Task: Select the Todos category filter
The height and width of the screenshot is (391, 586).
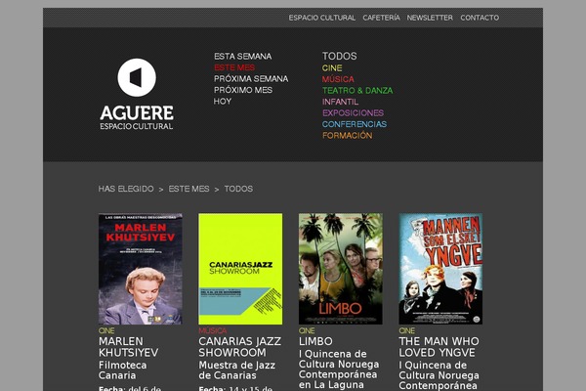Action: coord(339,56)
